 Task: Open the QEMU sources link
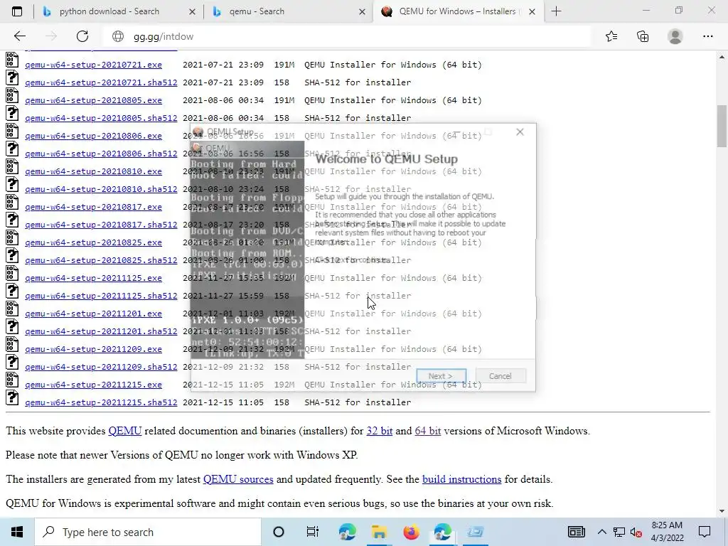238,479
